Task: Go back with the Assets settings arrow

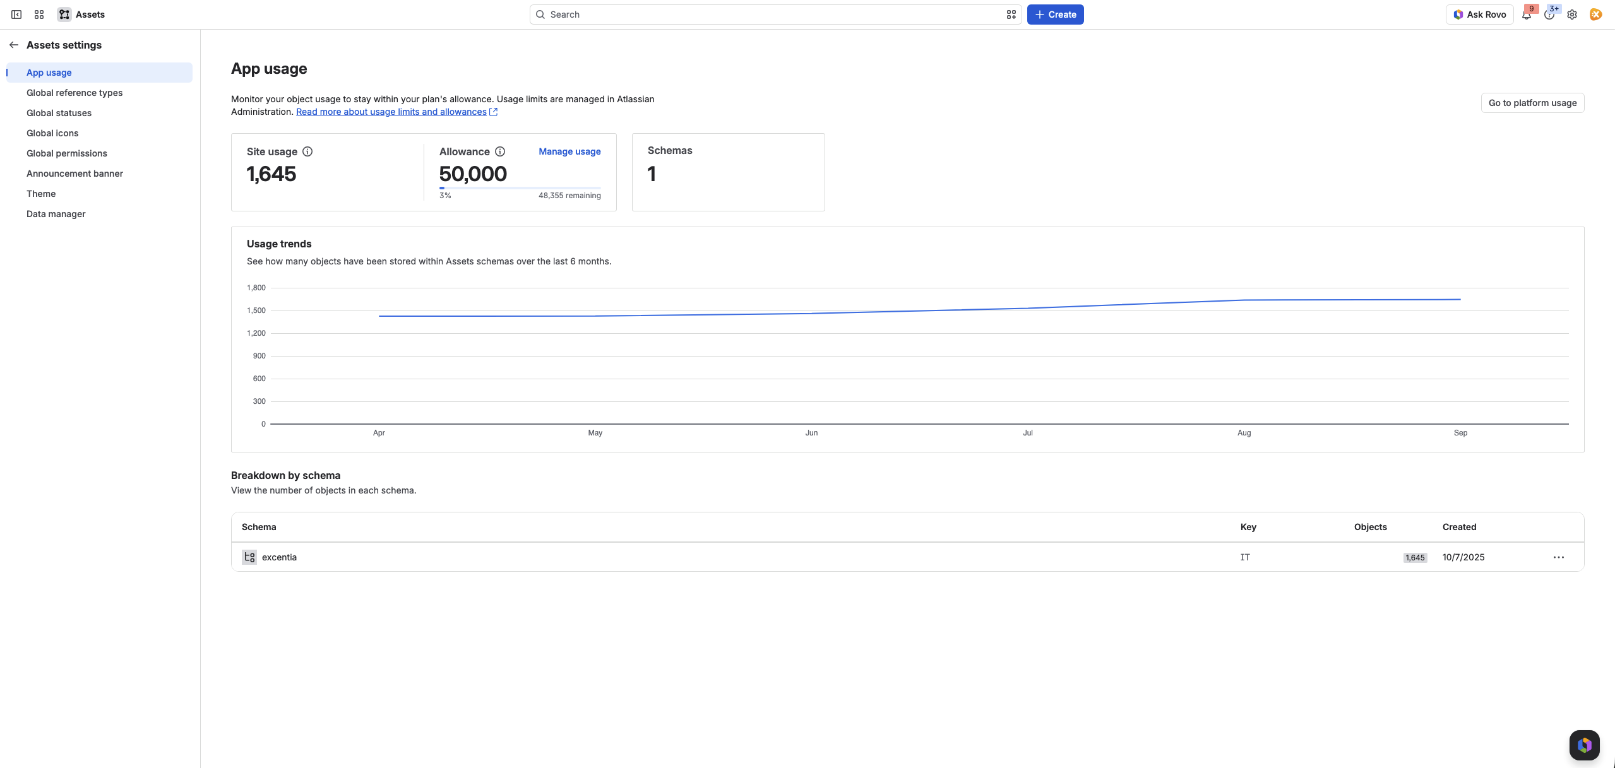Action: (14, 45)
